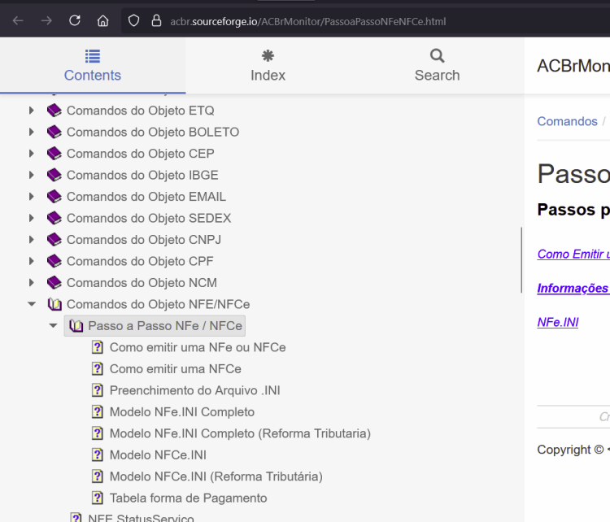The width and height of the screenshot is (610, 522).
Task: Click the help page icon for Modelo NFCe.INI
Action: tap(98, 455)
